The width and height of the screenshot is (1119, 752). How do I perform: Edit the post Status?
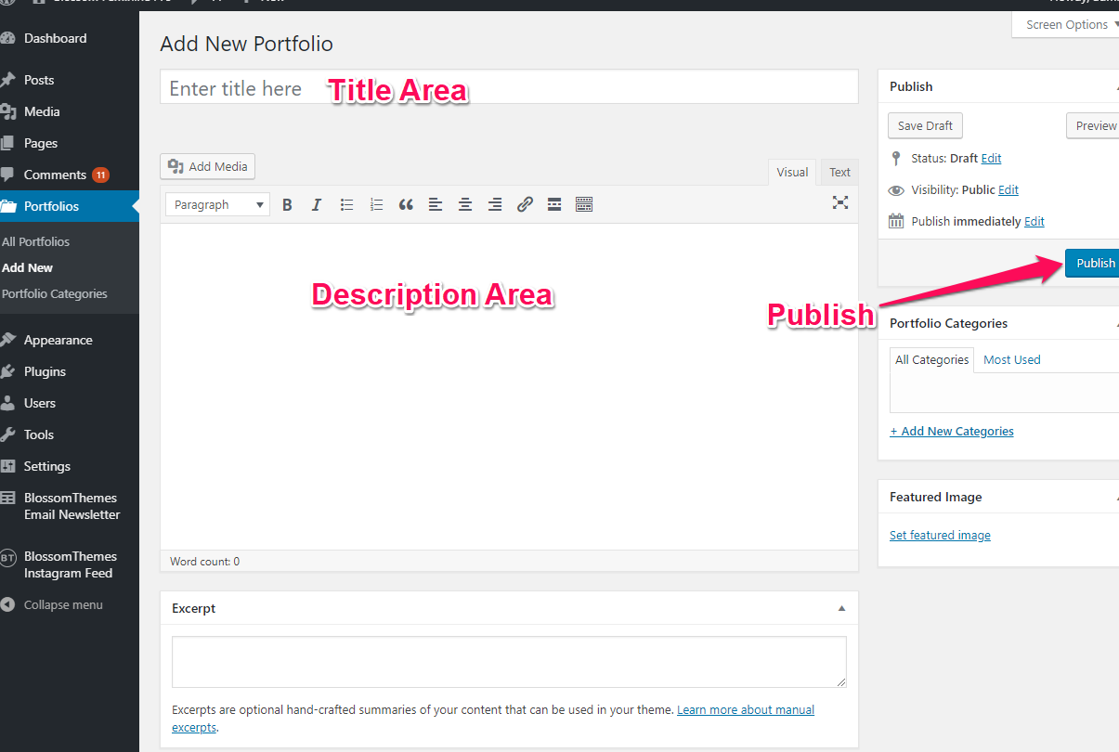tap(991, 159)
